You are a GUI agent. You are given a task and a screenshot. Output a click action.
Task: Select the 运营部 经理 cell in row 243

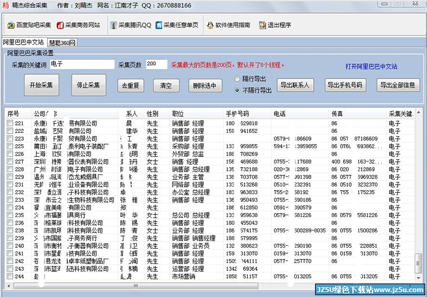[x=188, y=269]
